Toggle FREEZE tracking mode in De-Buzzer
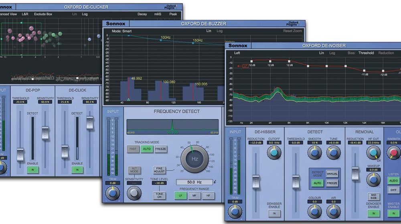This screenshot has width=401, height=224. 161,149
